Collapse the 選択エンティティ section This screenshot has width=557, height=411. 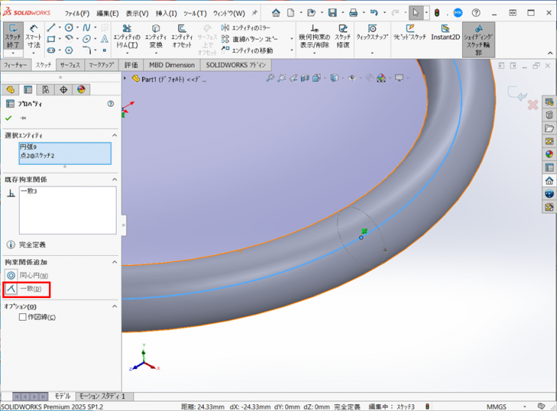(114, 135)
